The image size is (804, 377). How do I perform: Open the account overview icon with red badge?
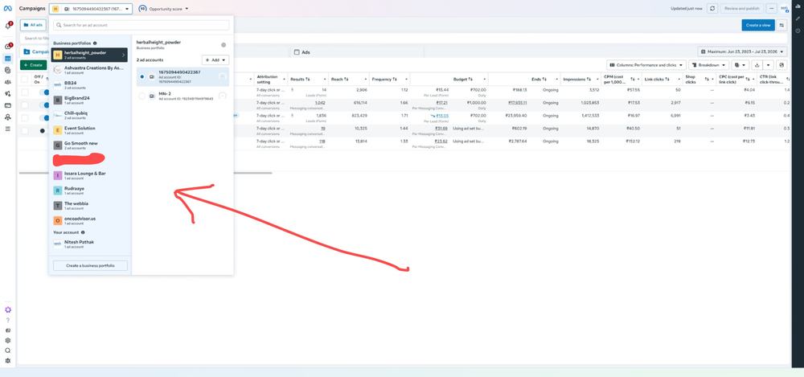coord(8,47)
